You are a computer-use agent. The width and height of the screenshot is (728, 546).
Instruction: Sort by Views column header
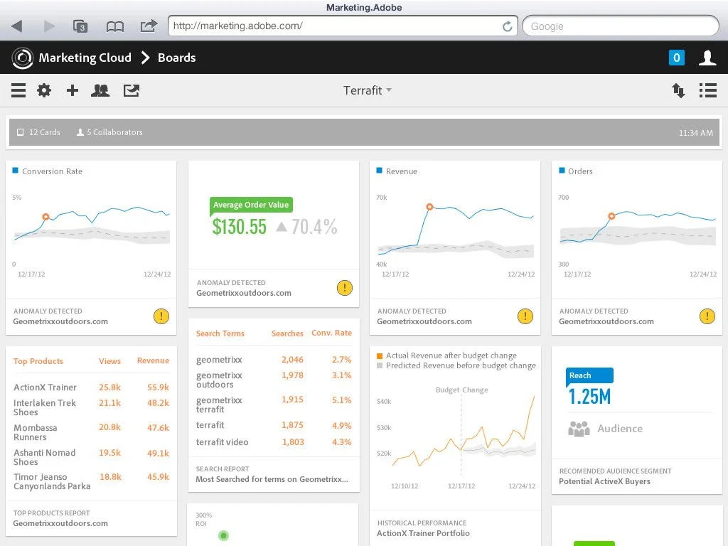[x=109, y=360]
